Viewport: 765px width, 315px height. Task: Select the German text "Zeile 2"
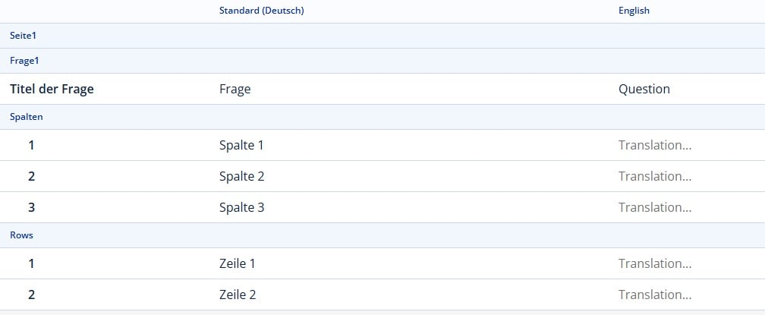[x=237, y=295]
